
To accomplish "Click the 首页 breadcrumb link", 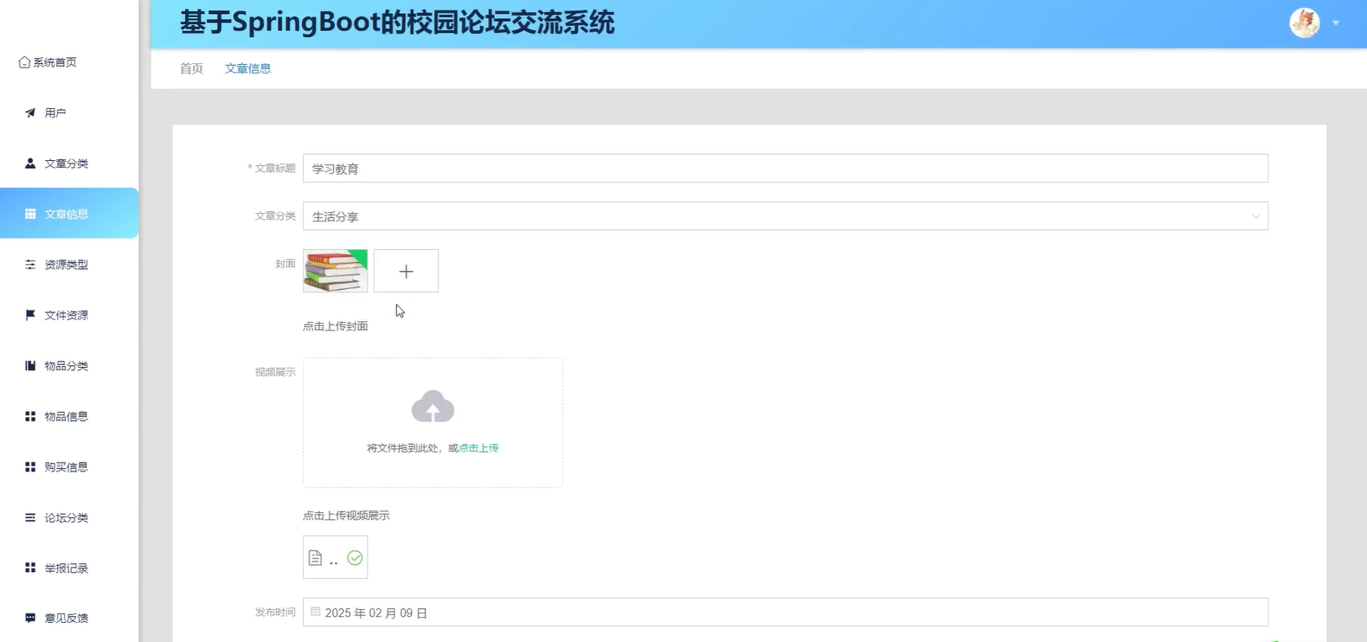I will pos(191,68).
